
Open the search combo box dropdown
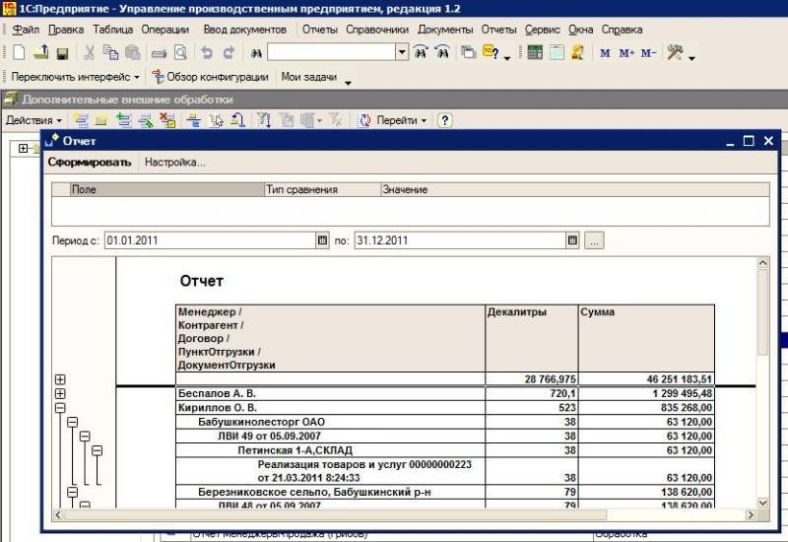402,53
